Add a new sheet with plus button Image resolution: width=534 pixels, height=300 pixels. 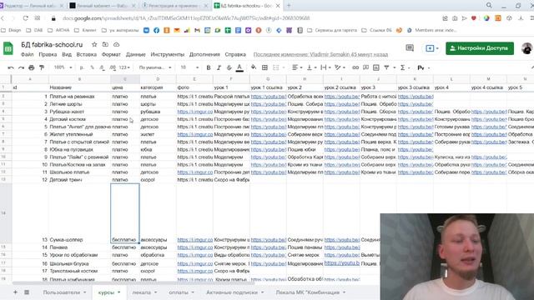tap(15, 292)
